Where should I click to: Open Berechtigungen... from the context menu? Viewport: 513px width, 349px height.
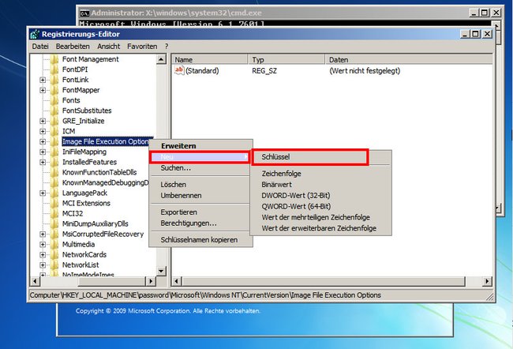coord(200,223)
